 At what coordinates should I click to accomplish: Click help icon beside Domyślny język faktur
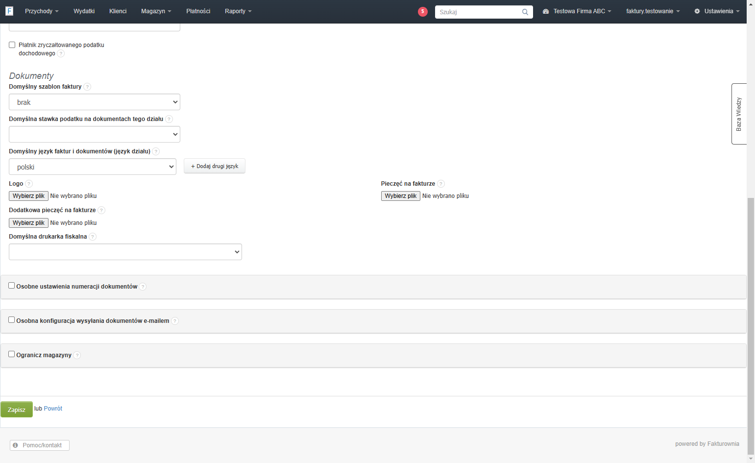tap(156, 151)
